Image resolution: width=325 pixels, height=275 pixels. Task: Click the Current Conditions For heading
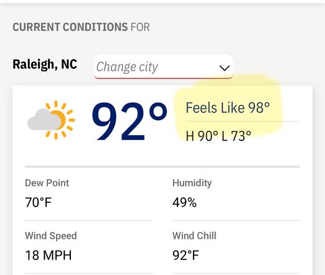[x=81, y=27]
